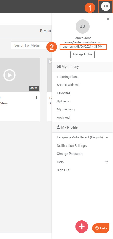
Task: Click the Manage Profile button
Action: (82, 55)
